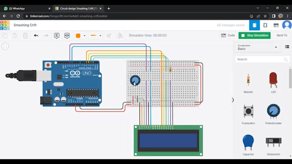Open Component list table view icon
The image size is (292, 164).
click(x=276, y=25)
